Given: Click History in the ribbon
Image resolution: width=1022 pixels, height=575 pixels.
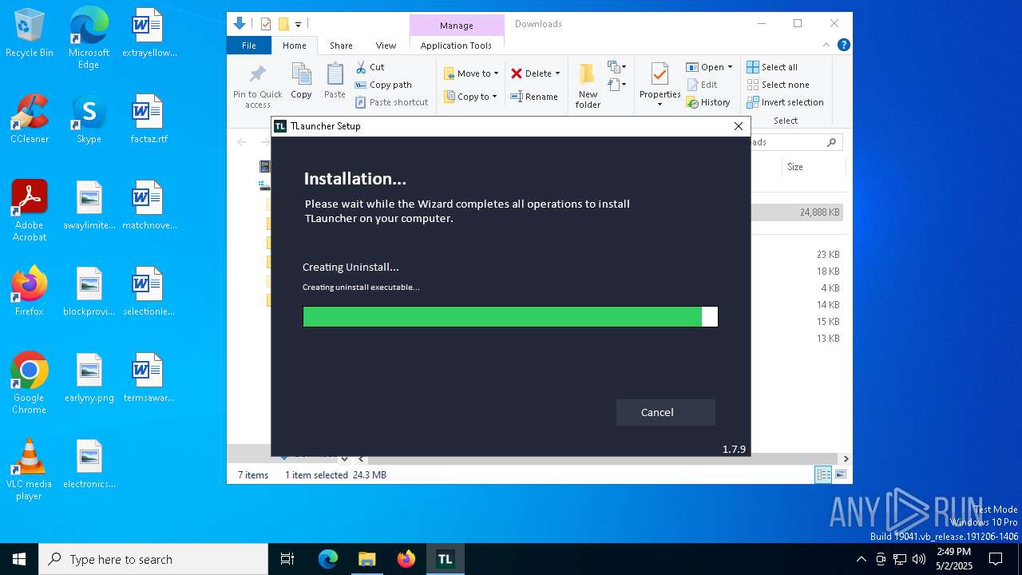Looking at the screenshot, I should (708, 102).
